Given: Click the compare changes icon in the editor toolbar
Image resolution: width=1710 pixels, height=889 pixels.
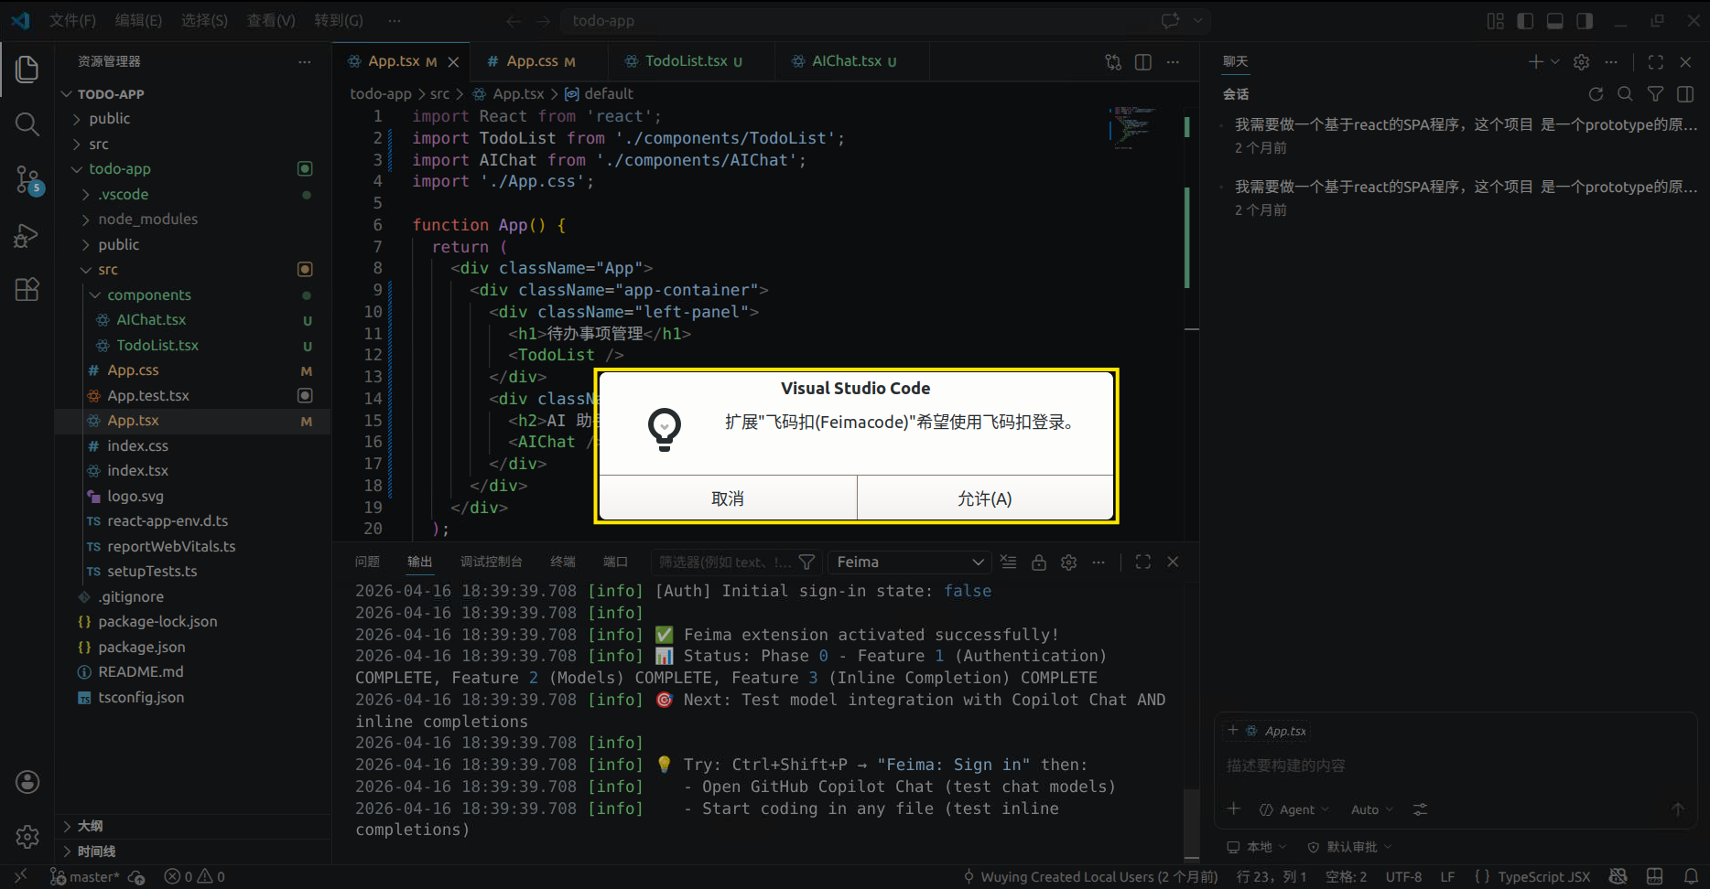Looking at the screenshot, I should [1113, 62].
